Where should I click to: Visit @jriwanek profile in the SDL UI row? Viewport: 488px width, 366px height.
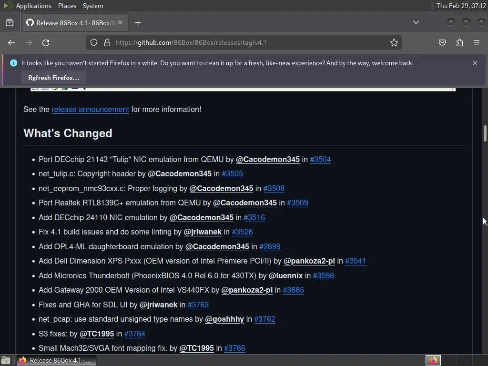point(158,305)
